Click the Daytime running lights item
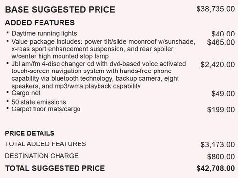Image resolution: width=238 pixels, height=178 pixels. click(x=44, y=33)
